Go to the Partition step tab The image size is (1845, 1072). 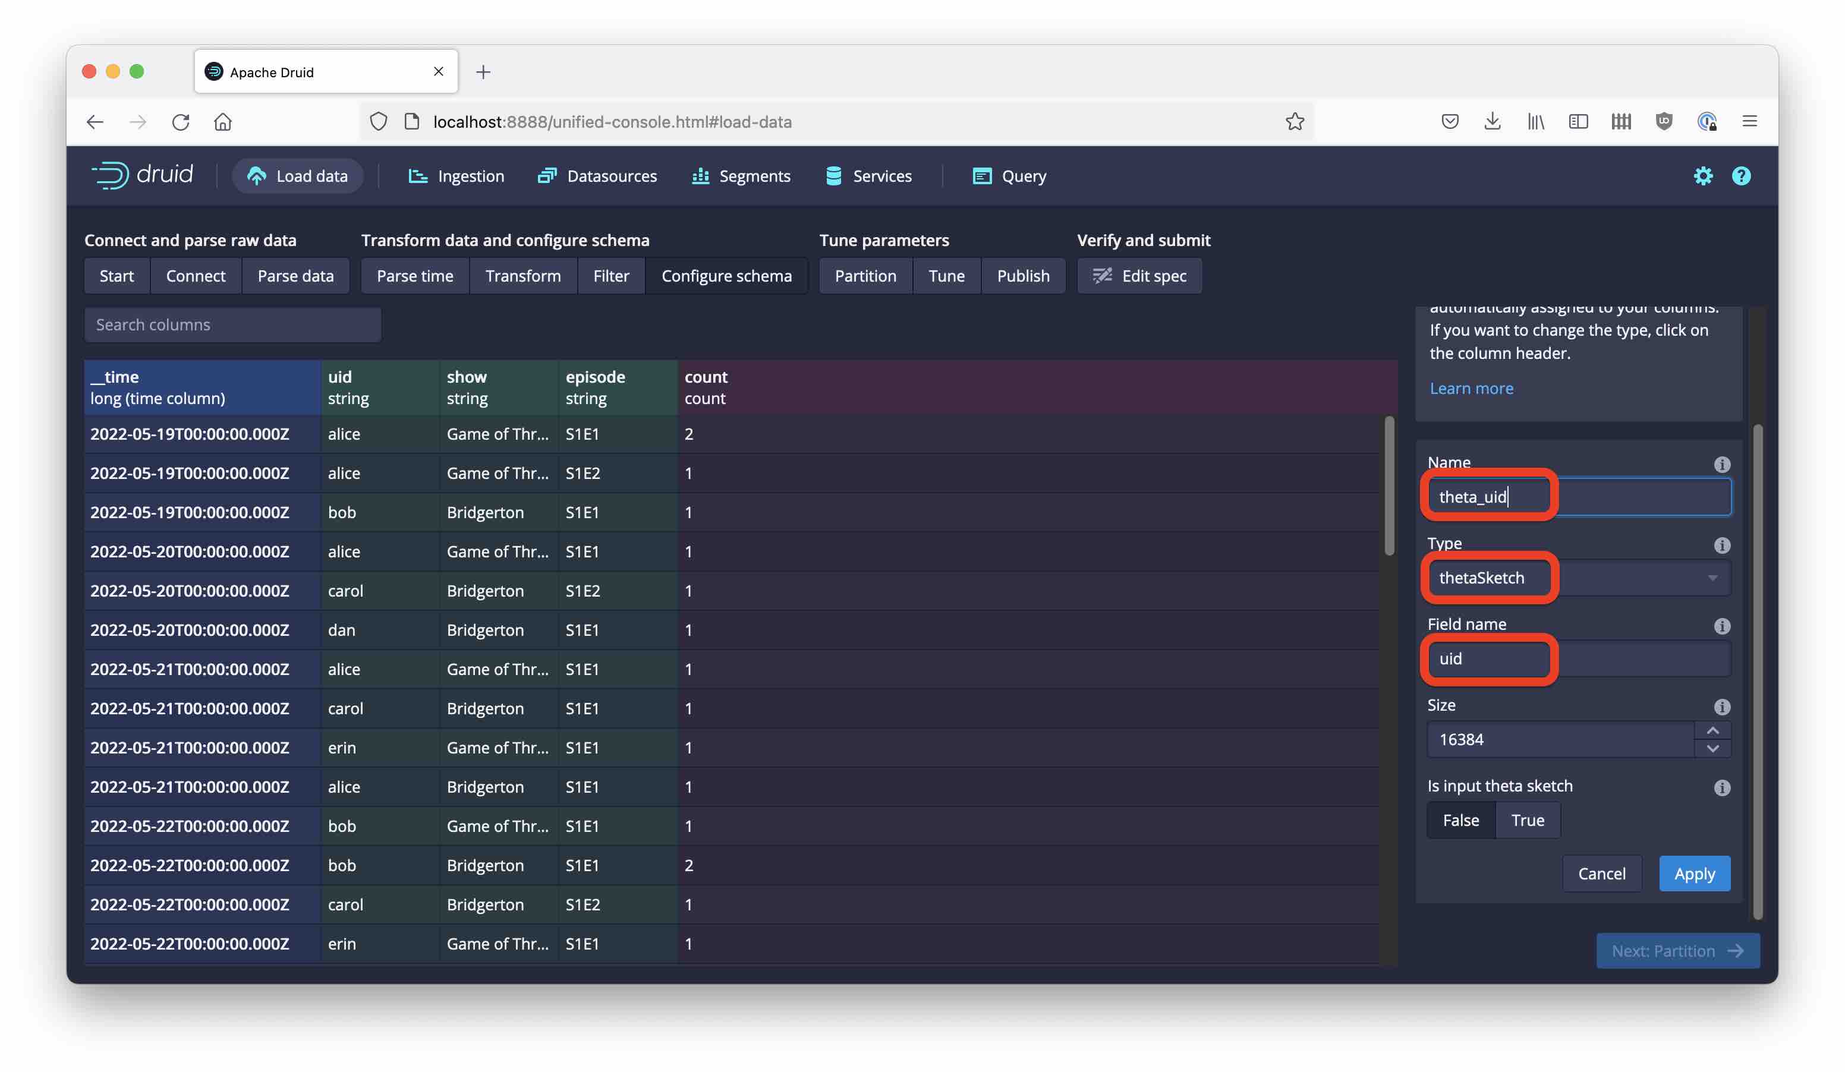[865, 276]
